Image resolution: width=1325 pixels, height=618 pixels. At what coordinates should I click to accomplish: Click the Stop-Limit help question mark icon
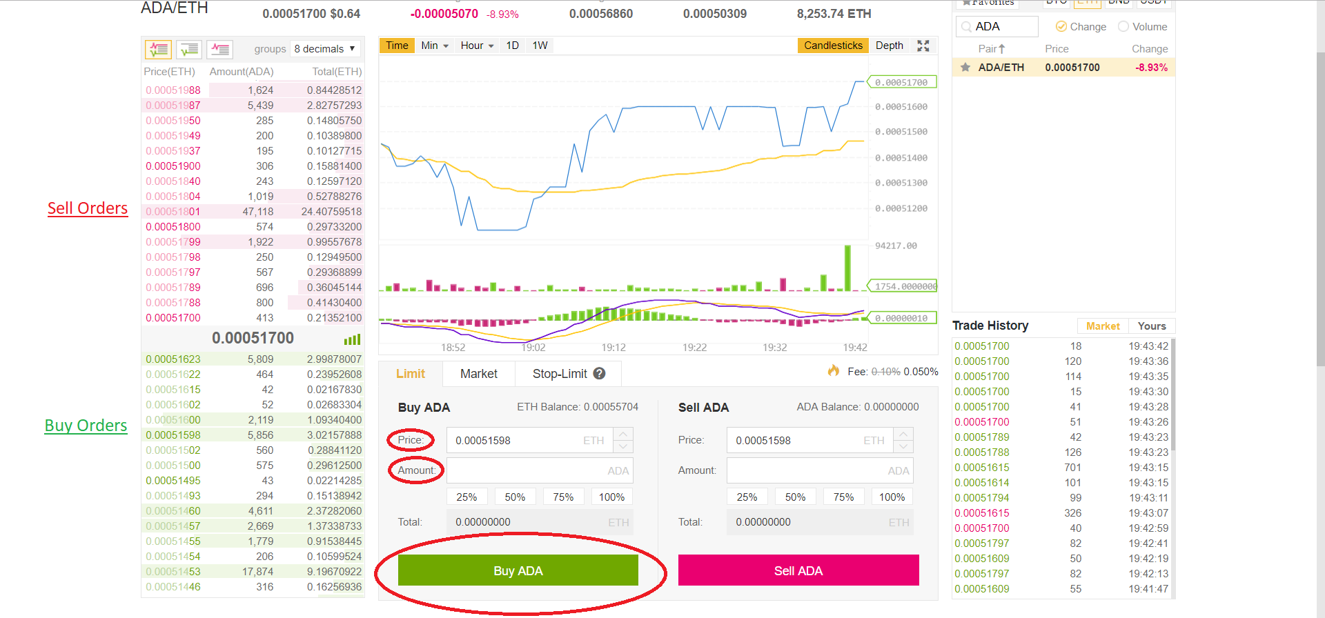(599, 373)
